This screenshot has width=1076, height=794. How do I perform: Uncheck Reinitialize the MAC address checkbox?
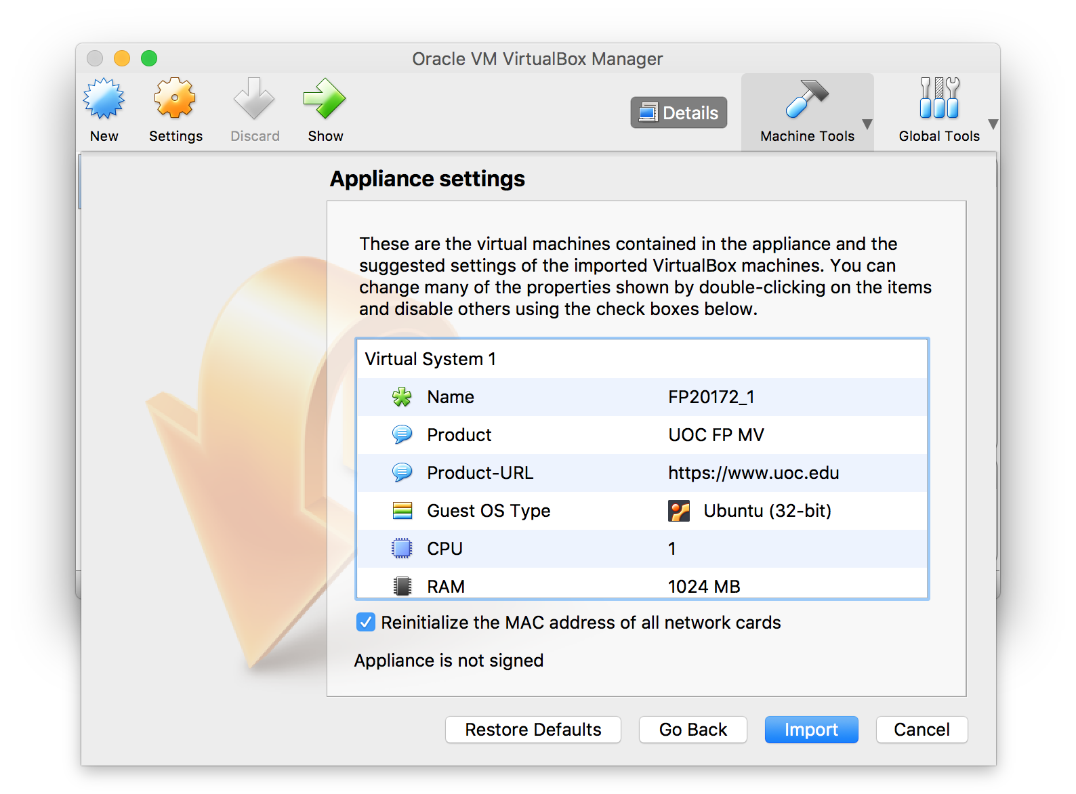(366, 622)
